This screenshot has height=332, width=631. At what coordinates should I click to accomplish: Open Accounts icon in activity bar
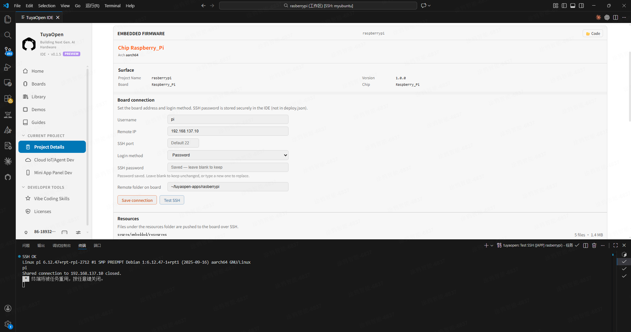8,308
